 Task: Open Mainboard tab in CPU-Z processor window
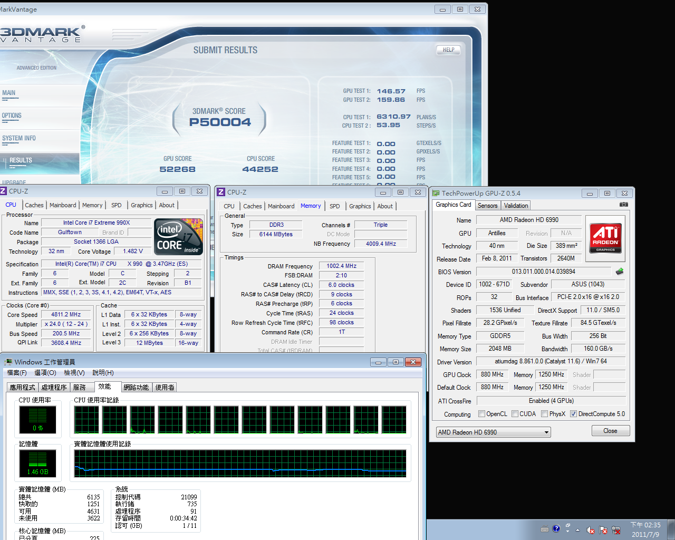tap(63, 205)
